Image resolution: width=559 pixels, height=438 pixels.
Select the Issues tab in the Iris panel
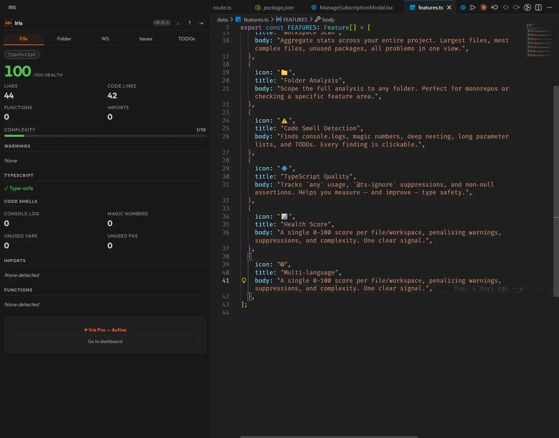point(146,39)
